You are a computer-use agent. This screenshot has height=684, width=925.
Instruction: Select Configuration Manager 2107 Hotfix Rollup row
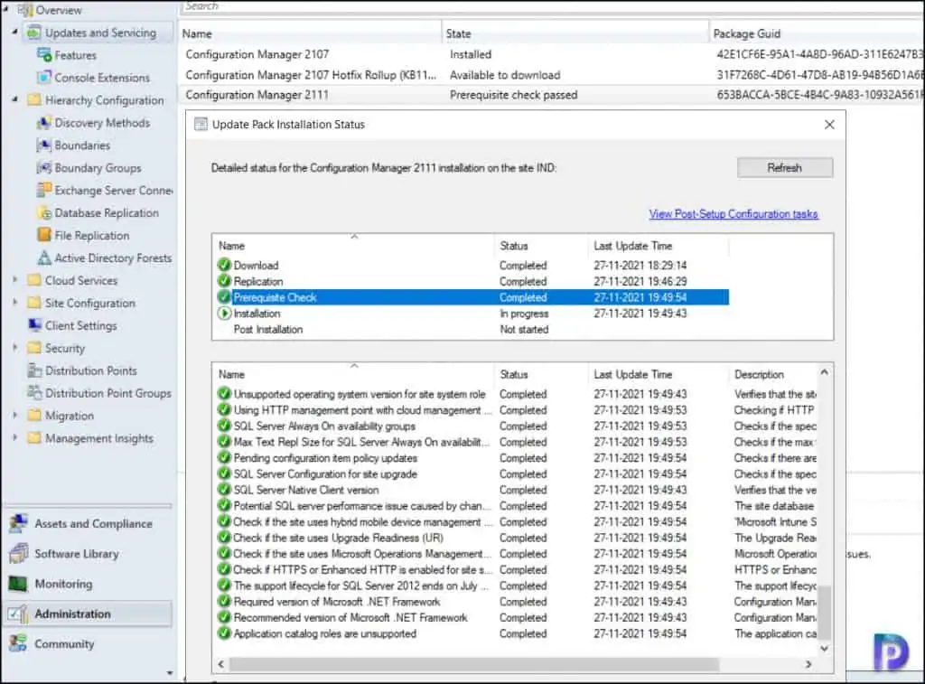click(x=551, y=75)
